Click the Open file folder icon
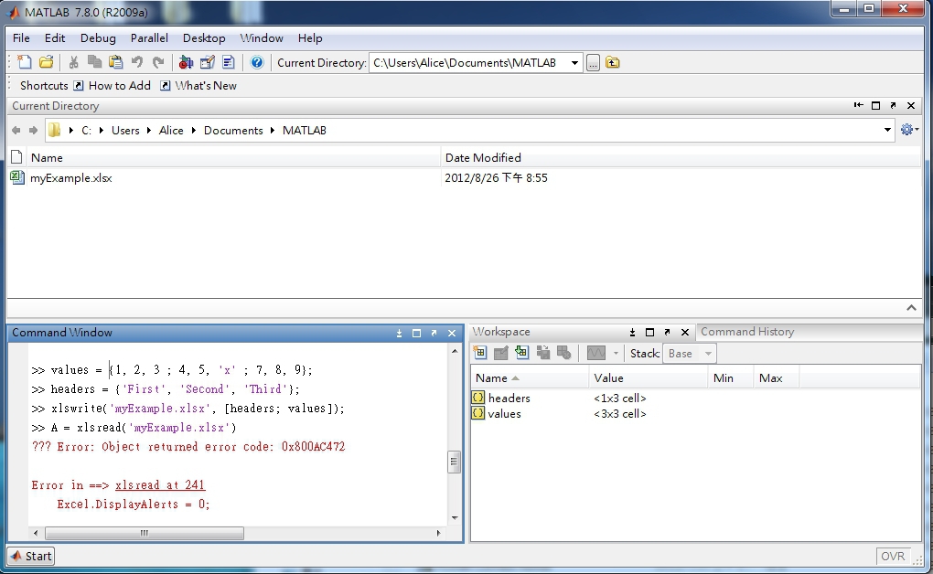The height and width of the screenshot is (574, 933). pos(46,62)
